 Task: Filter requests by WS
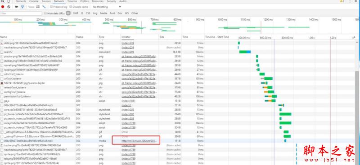click(x=127, y=13)
